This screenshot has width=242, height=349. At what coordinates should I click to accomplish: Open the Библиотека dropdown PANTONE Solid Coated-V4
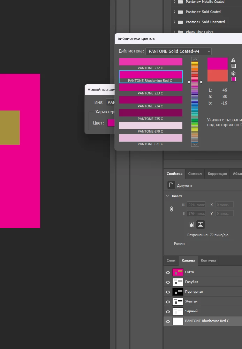179,51
